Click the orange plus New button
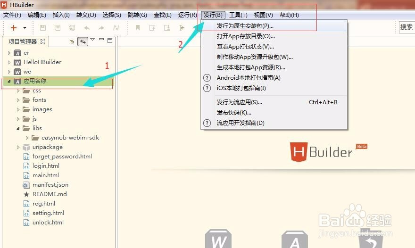 coord(14,27)
